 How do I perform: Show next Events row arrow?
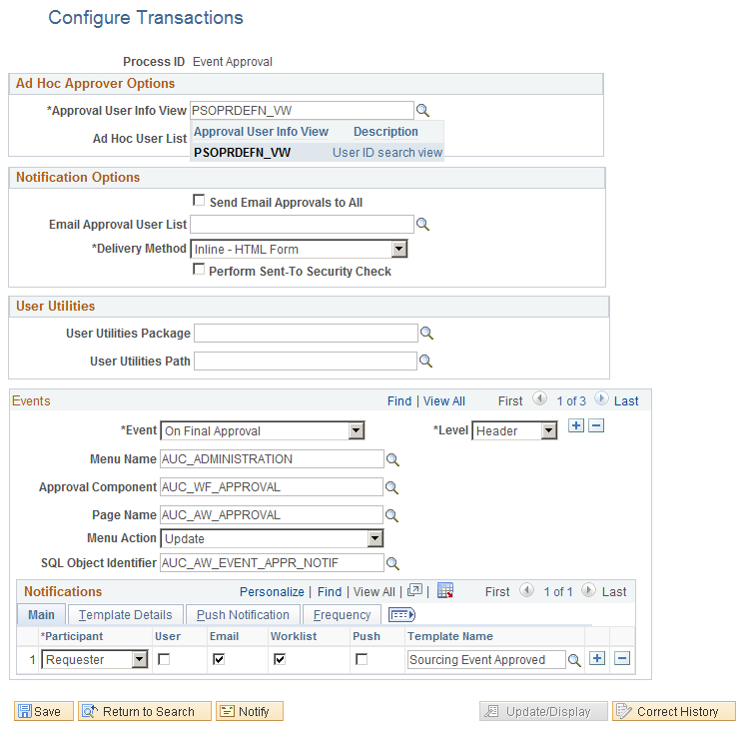click(601, 398)
